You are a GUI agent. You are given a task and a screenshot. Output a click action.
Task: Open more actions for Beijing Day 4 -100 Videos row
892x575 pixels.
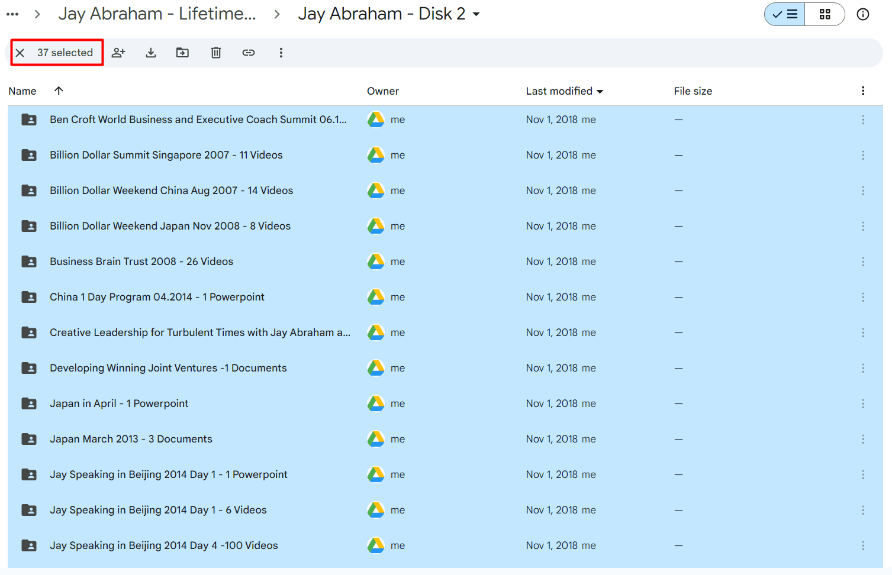click(x=863, y=545)
